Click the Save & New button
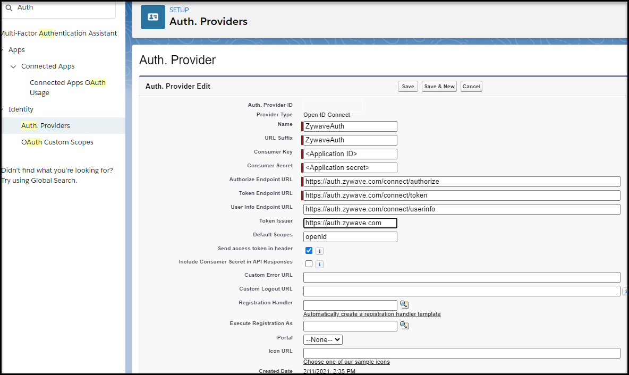The height and width of the screenshot is (375, 629). pos(439,86)
